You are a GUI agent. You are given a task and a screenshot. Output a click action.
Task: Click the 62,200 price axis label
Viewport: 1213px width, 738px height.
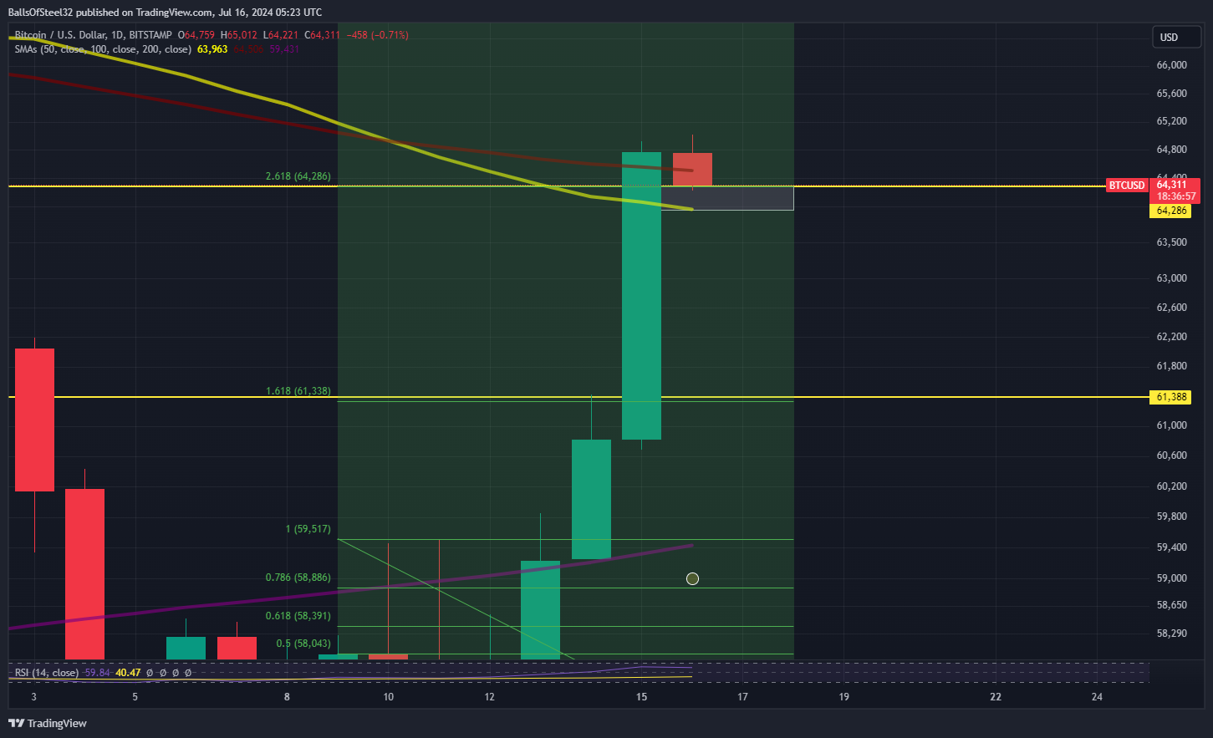[x=1172, y=337]
